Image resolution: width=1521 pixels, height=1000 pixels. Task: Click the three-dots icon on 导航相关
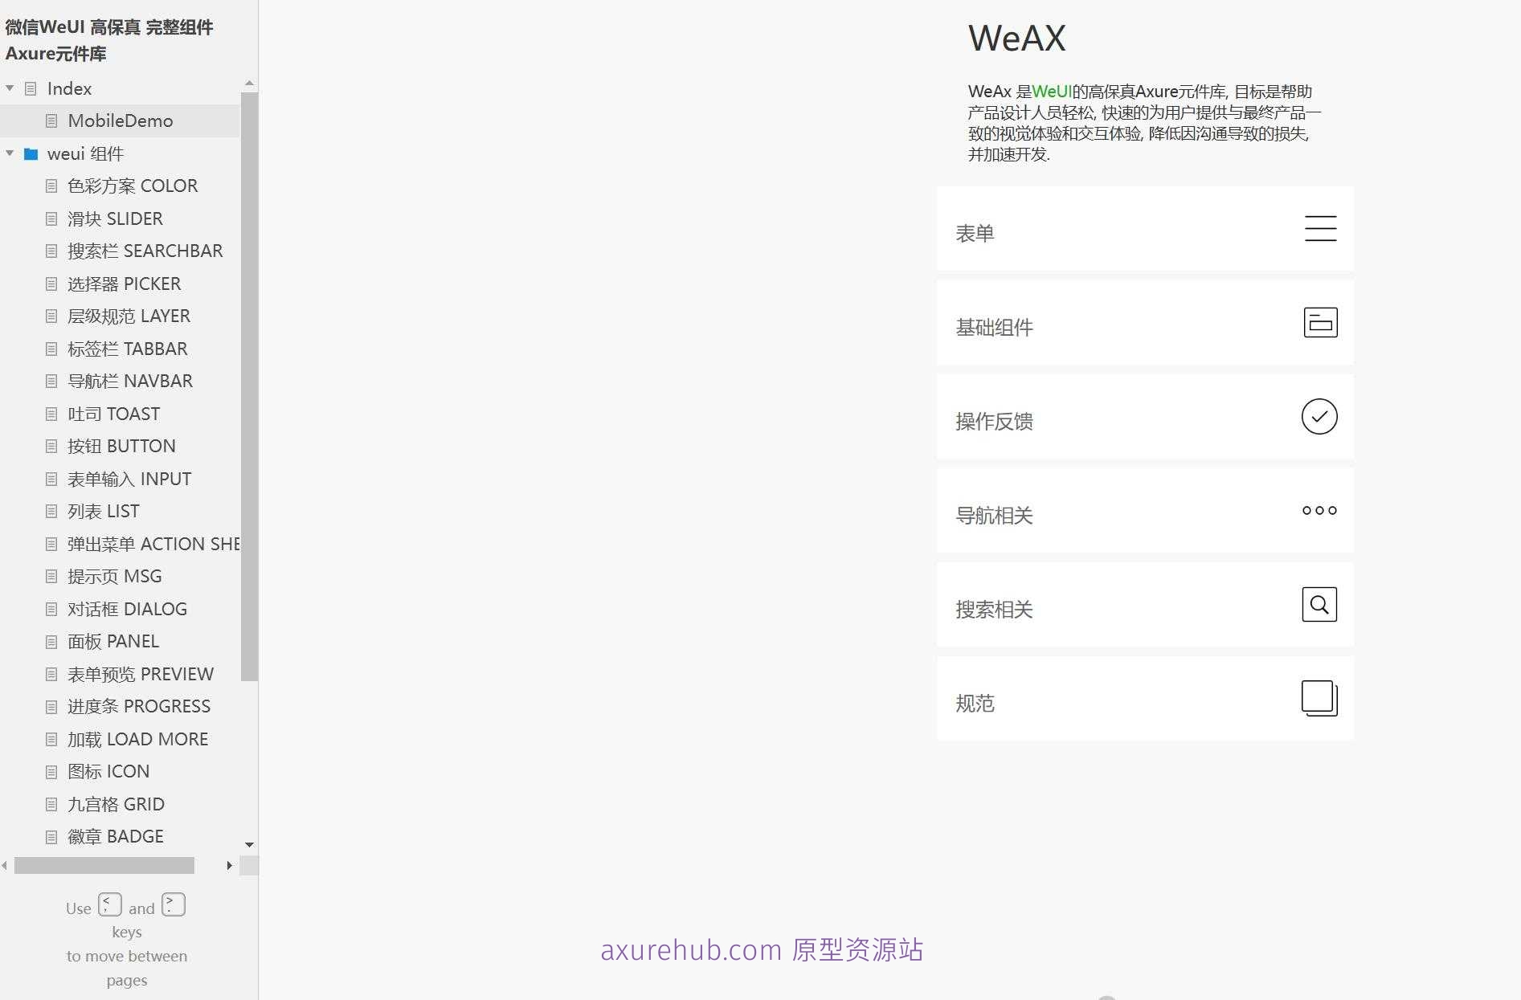tap(1319, 510)
